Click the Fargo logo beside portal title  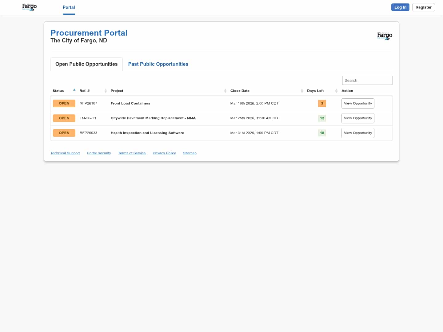[385, 36]
